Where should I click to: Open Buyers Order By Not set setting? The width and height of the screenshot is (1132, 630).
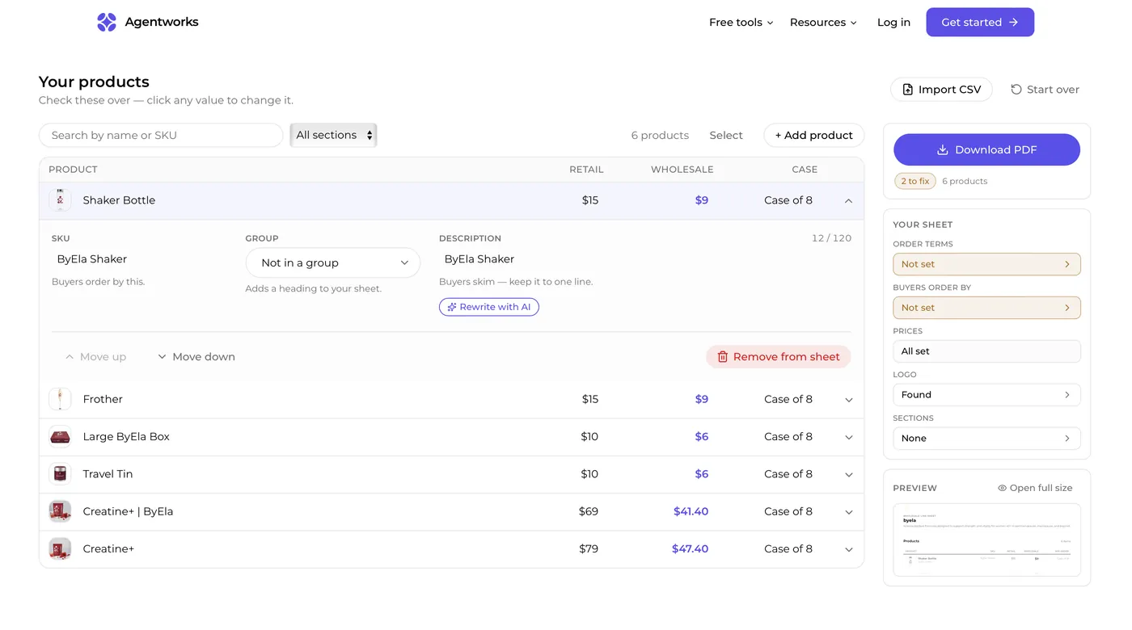986,308
